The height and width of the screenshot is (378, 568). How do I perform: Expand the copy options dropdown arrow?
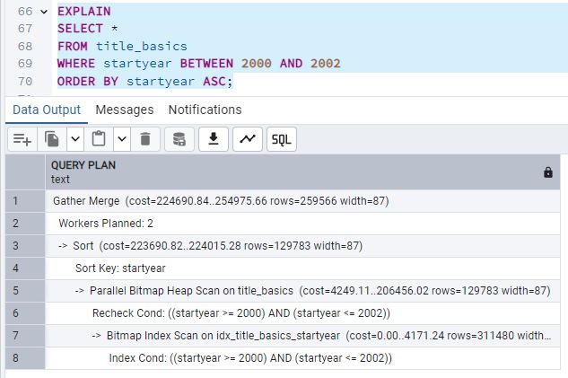pos(75,139)
